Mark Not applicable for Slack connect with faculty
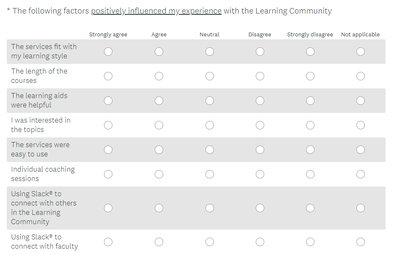 tap(361, 242)
